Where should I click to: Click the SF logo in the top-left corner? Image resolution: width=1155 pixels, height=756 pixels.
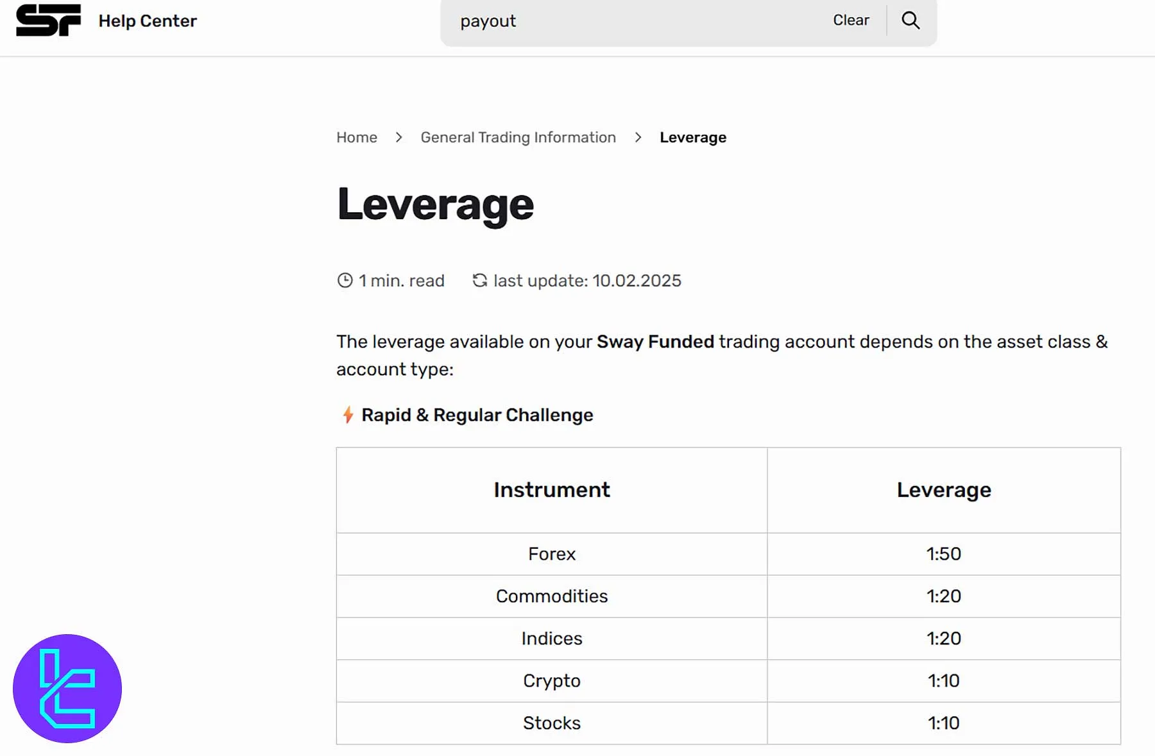point(49,20)
